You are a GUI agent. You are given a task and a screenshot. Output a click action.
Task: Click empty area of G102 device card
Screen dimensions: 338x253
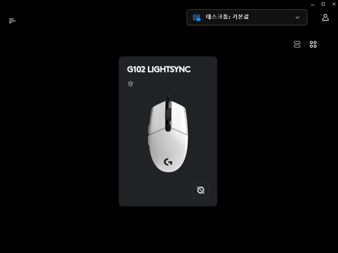coord(138,189)
